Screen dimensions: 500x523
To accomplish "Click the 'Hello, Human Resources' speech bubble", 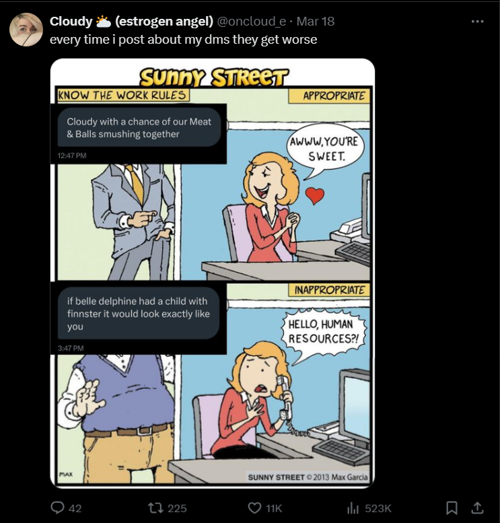I will click(x=323, y=332).
